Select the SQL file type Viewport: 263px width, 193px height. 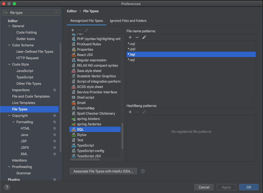95,130
